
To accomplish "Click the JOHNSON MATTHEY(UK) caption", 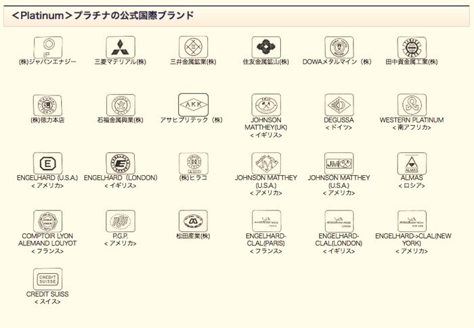I will point(266,124).
